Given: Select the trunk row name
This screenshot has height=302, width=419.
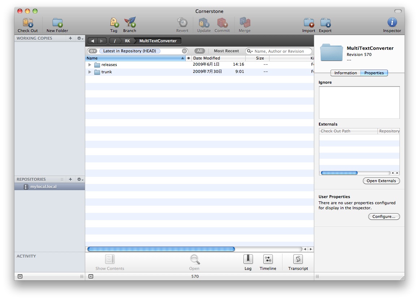Looking at the screenshot, I should click(107, 72).
